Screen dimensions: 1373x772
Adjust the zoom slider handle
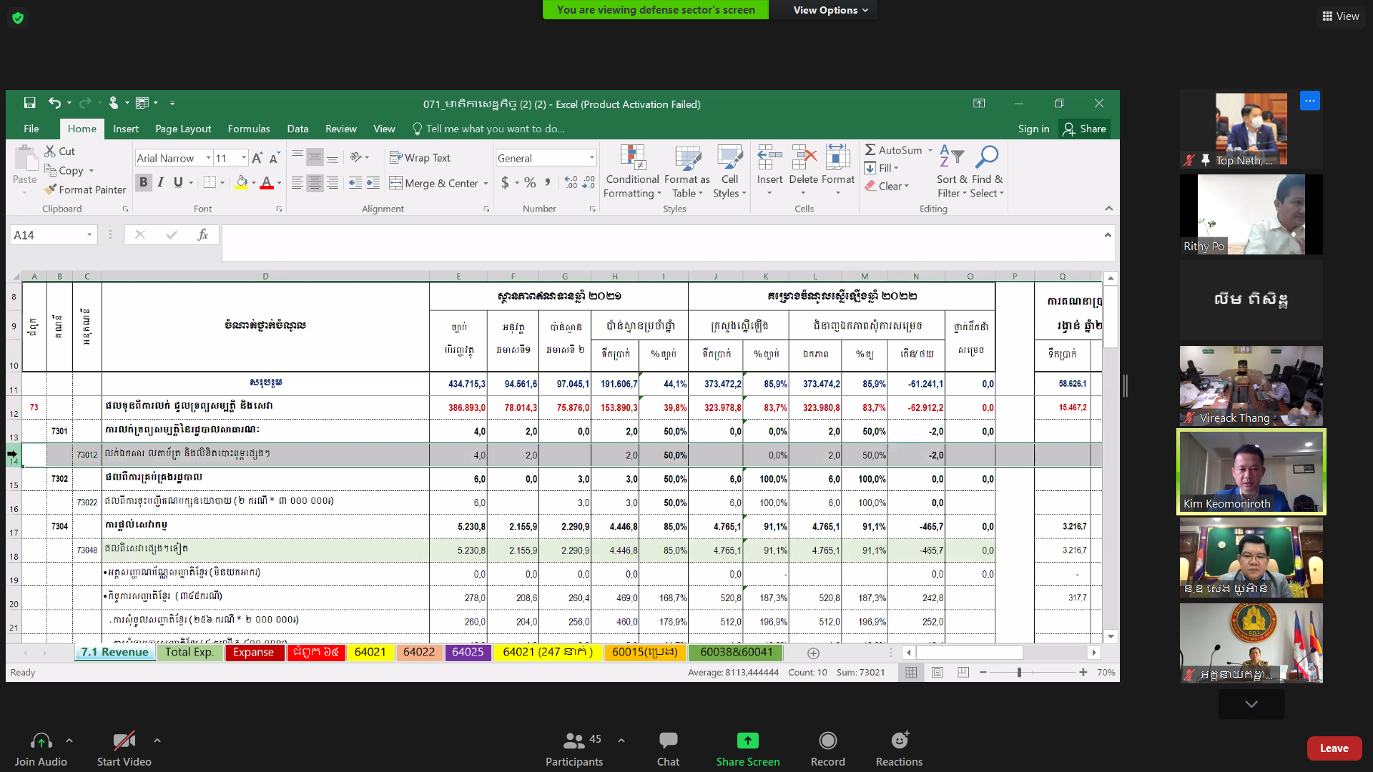(x=1019, y=673)
